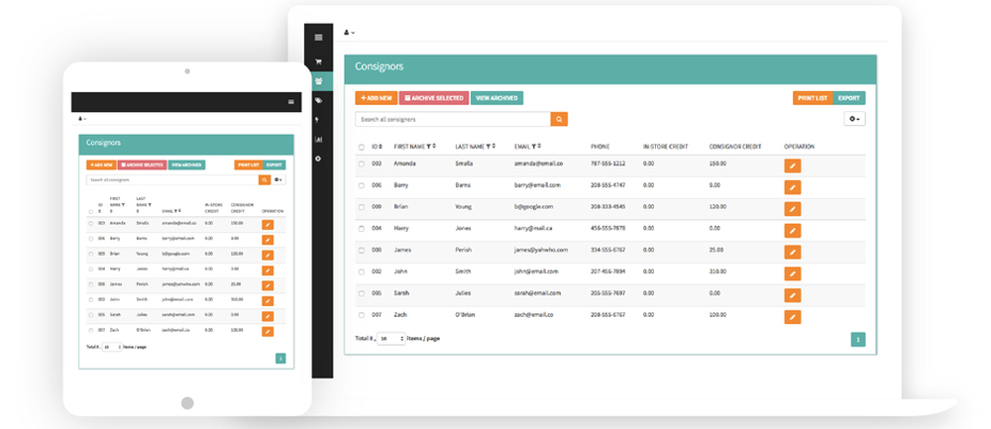Edit John Smith using the pencil icon on laptop
This screenshot has width=991, height=429.
[792, 273]
